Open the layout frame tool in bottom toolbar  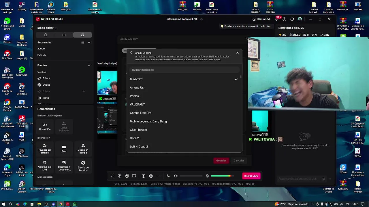click(134, 176)
